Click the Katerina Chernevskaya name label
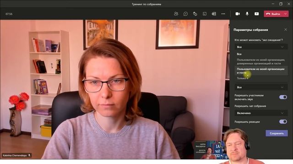This screenshot has width=293, height=164. [15, 155]
